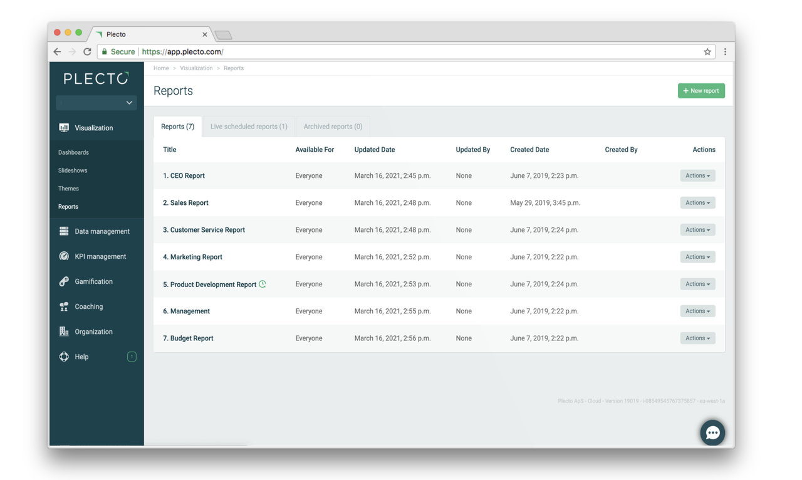The image size is (802, 480).
Task: Click the Help notification badge
Action: click(132, 357)
